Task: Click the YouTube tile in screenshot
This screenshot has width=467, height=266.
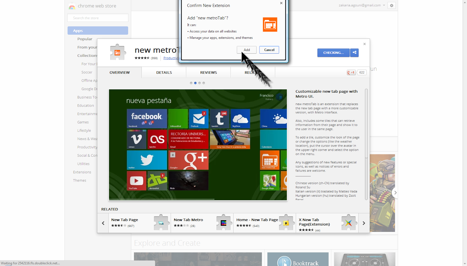Action: (x=137, y=181)
